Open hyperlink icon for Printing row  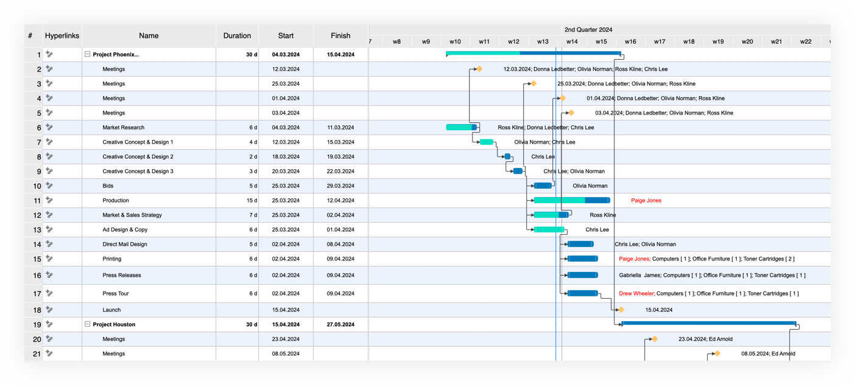49,259
